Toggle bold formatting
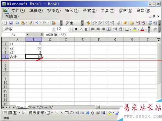162x121 pixels. (76, 29)
